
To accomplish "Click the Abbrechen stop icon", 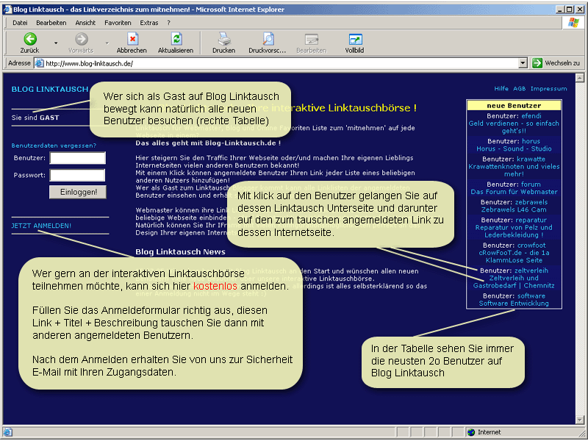I will [x=132, y=39].
